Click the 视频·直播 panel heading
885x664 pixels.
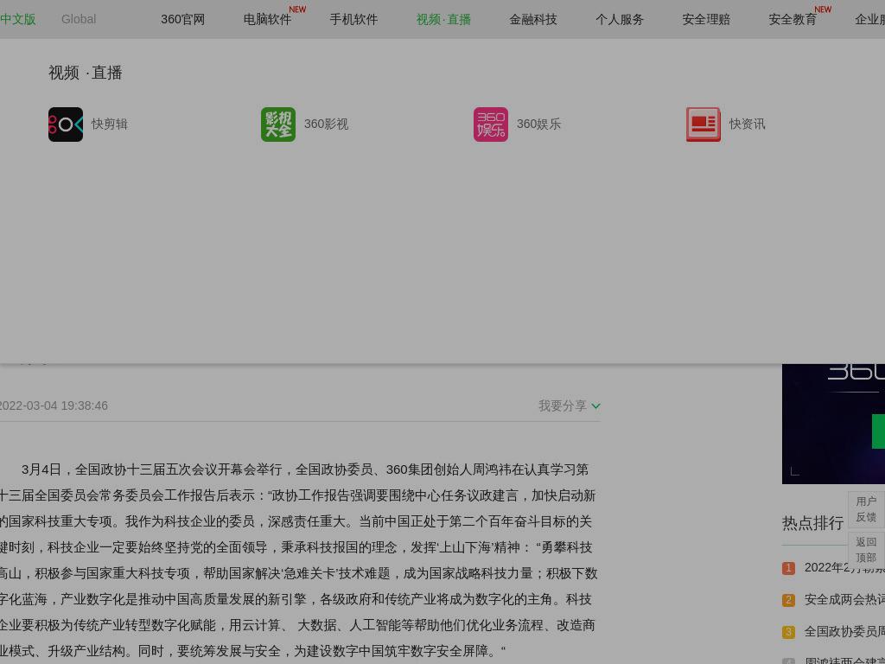point(86,73)
